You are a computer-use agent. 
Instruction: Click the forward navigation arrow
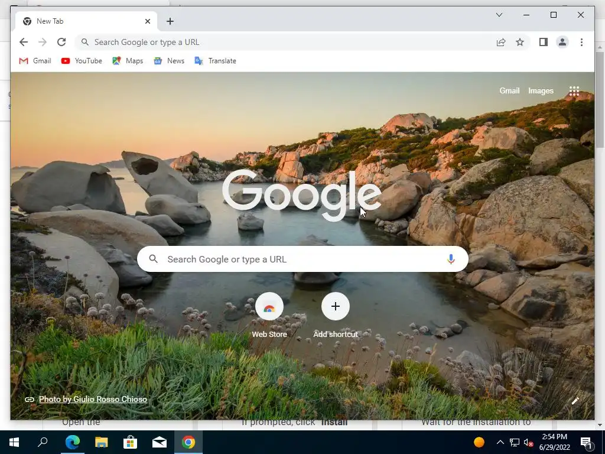click(43, 42)
